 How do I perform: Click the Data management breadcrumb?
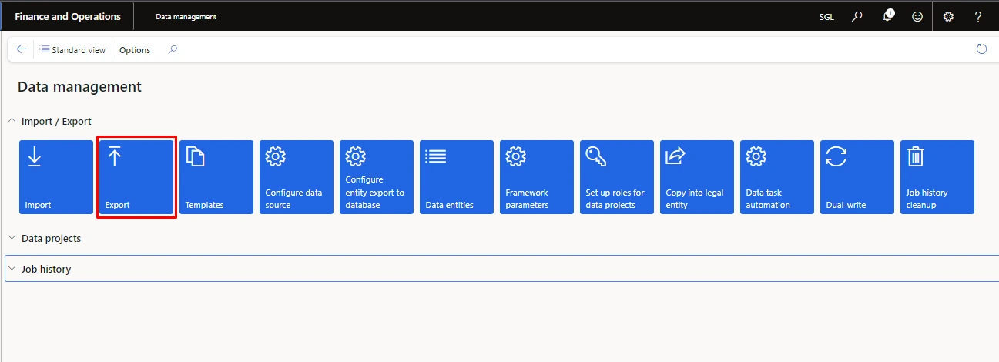[186, 16]
